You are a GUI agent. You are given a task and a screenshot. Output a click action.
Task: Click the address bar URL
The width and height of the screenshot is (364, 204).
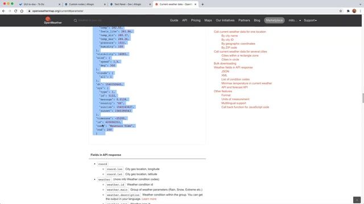(x=58, y=11)
